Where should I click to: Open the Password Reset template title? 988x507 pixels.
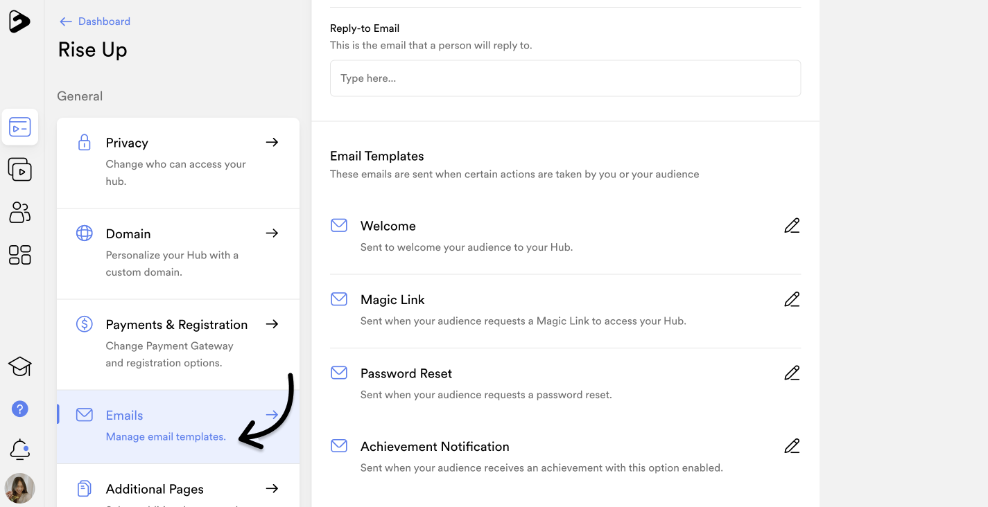pyautogui.click(x=406, y=373)
